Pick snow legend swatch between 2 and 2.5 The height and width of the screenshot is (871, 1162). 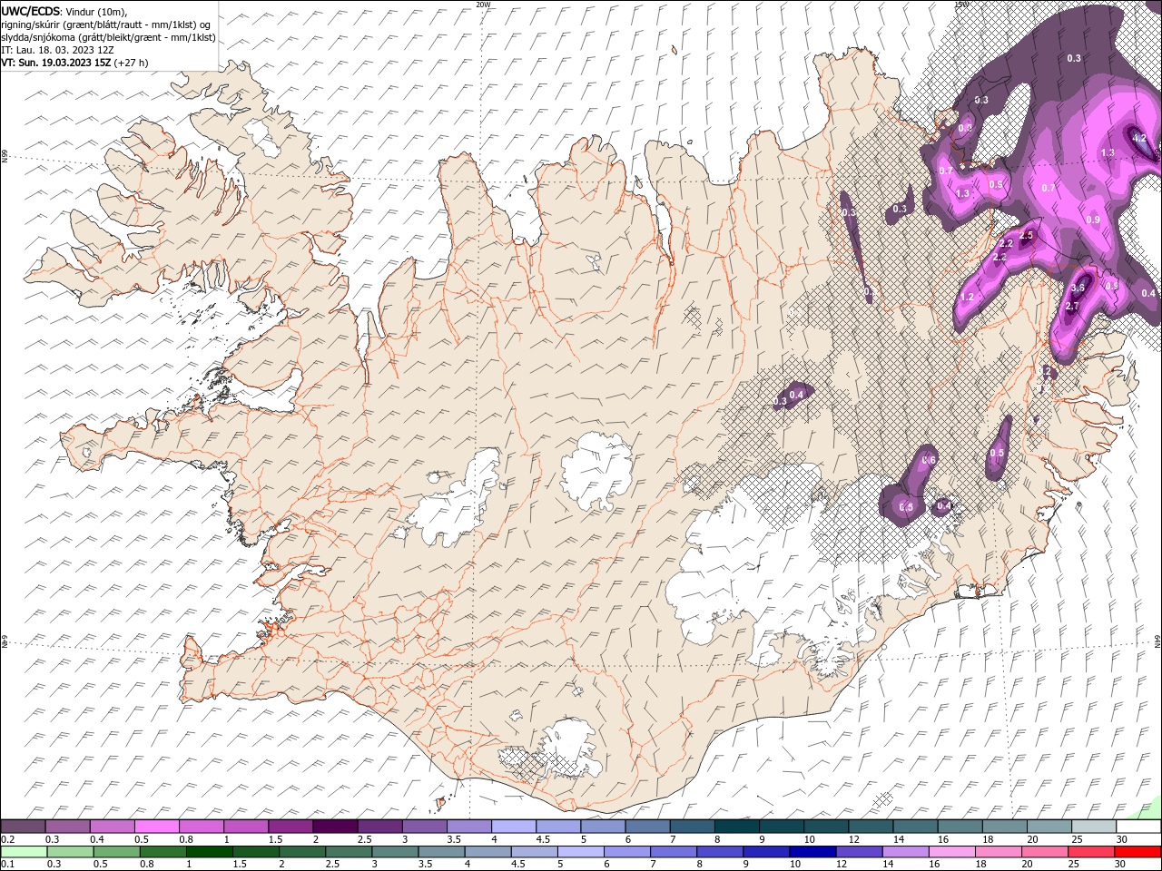(x=335, y=827)
